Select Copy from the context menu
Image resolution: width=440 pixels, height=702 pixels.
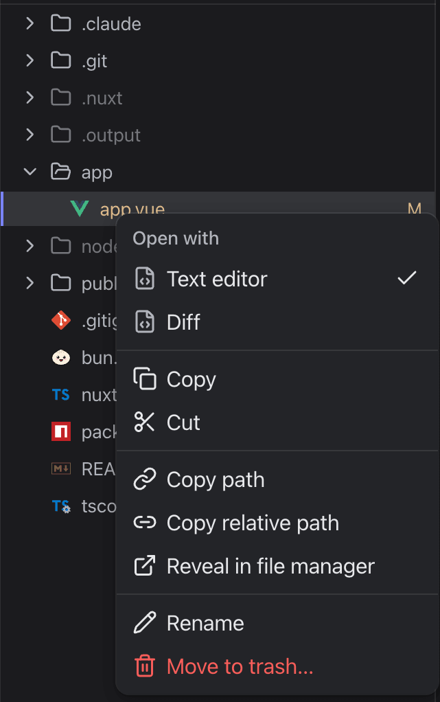pos(277,378)
